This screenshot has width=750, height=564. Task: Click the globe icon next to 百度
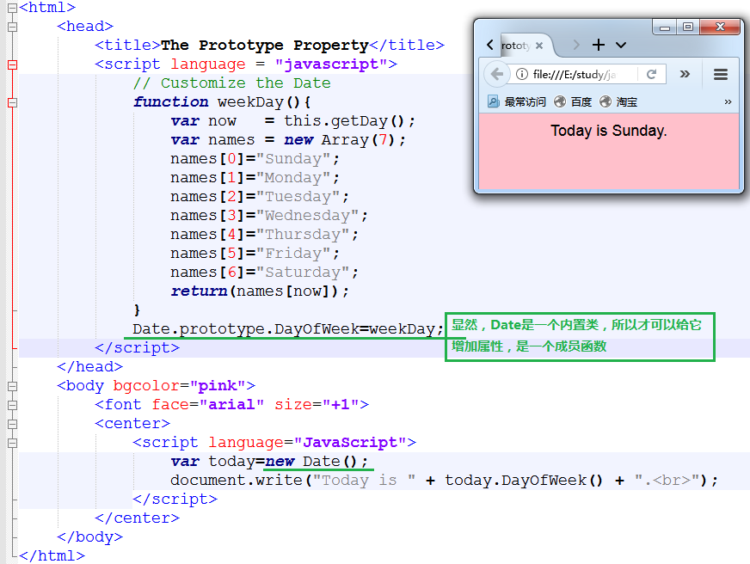coord(559,100)
